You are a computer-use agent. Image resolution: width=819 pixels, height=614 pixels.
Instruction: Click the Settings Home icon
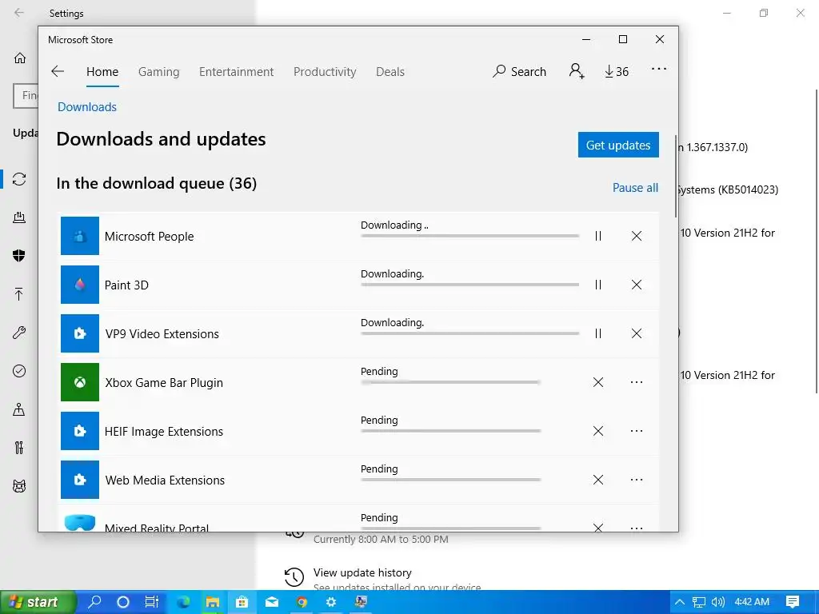pyautogui.click(x=20, y=58)
